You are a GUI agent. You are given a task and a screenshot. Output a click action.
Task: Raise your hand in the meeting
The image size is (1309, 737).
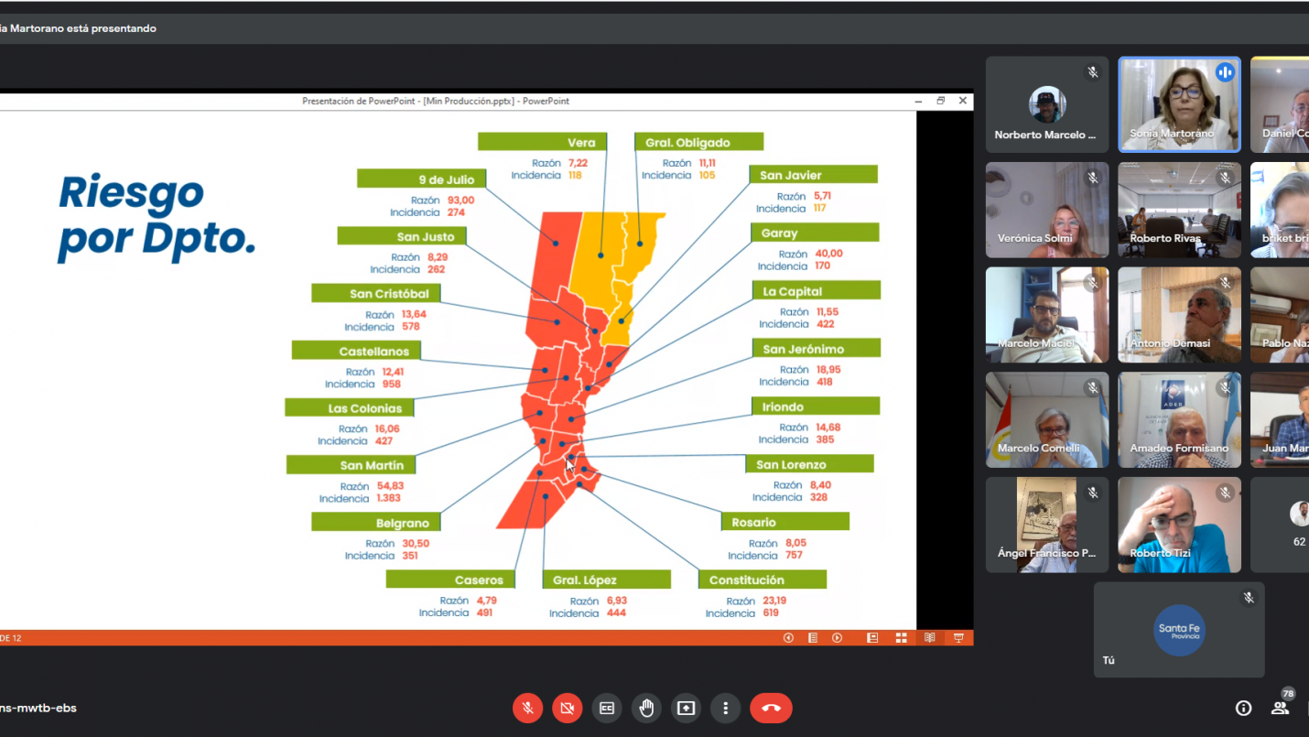[646, 708]
